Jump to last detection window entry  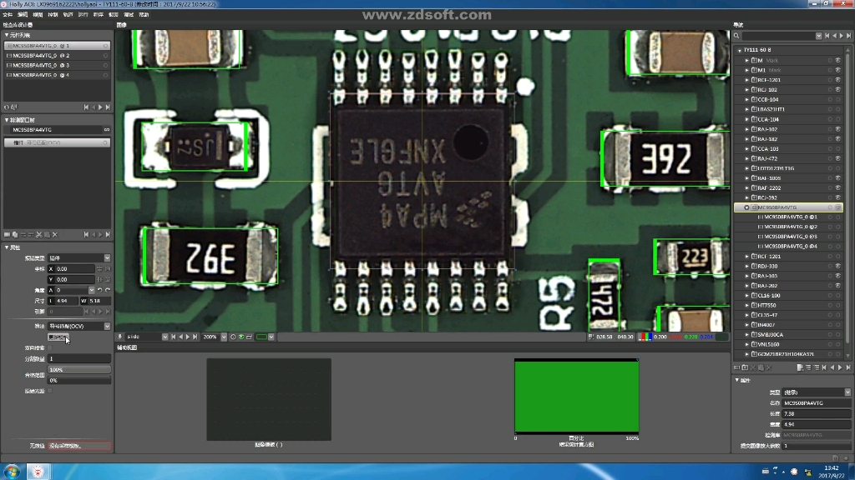(x=108, y=234)
